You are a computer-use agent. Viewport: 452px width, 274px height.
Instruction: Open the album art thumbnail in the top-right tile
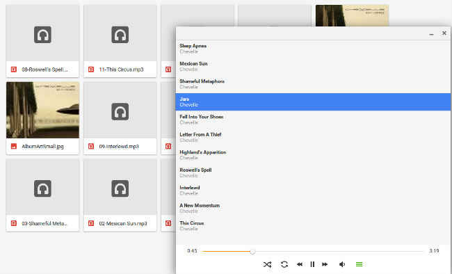(x=353, y=15)
